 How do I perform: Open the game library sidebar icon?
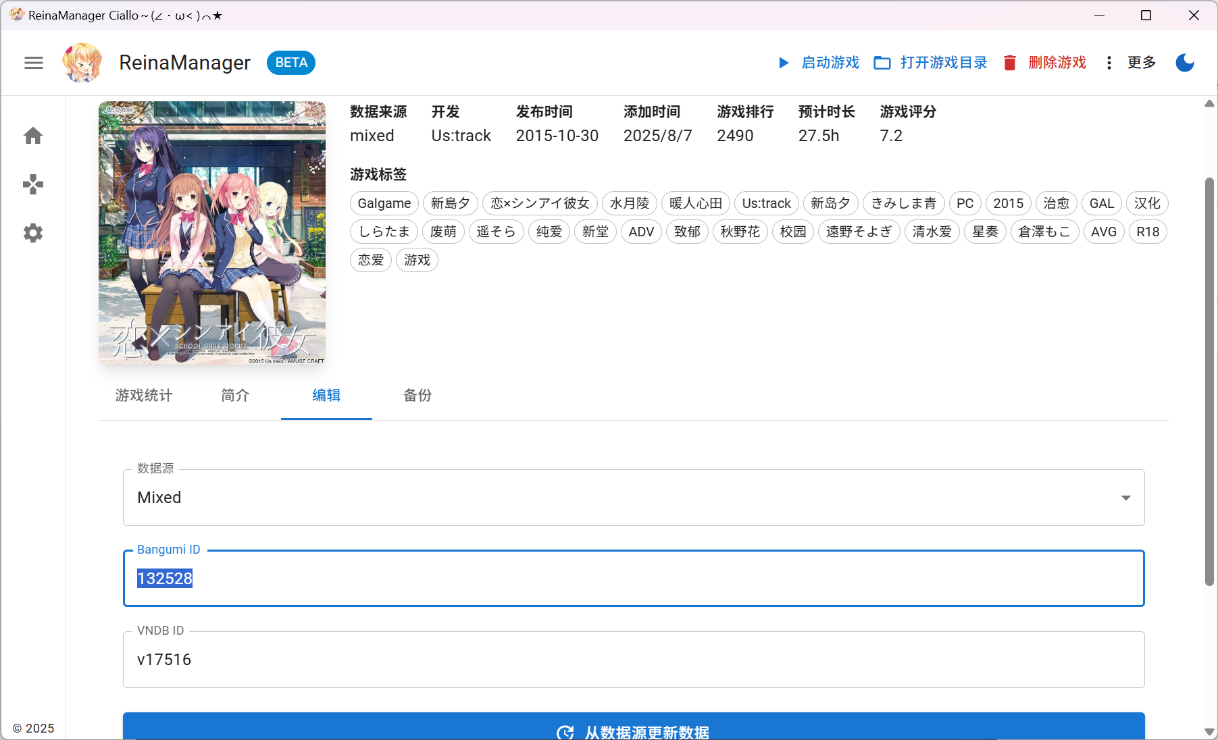coord(33,184)
